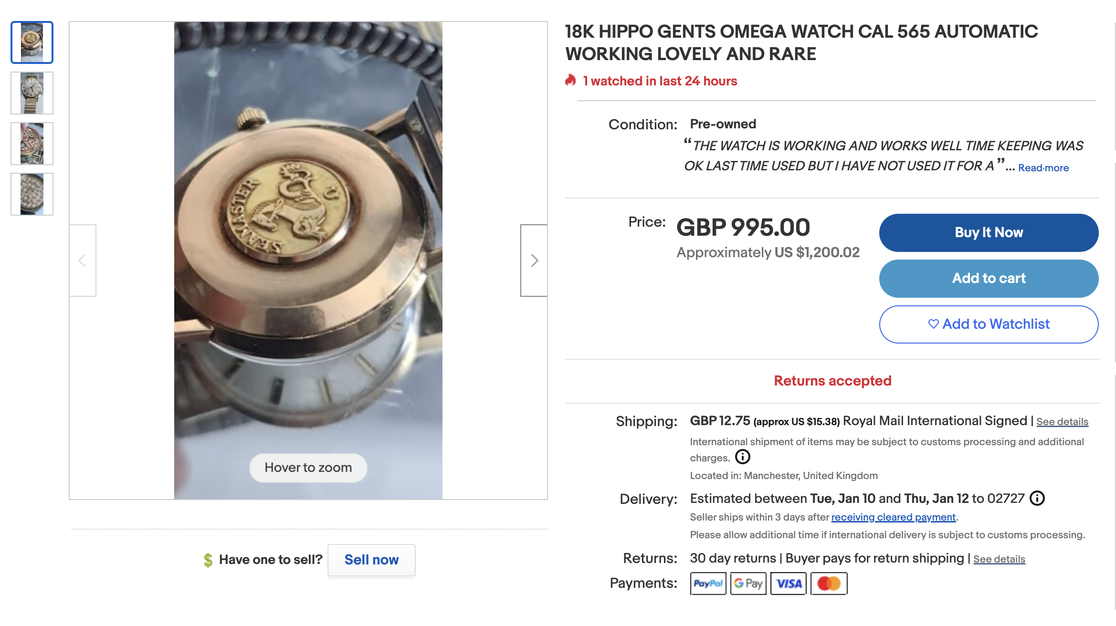Open shipping See details link

(1062, 422)
